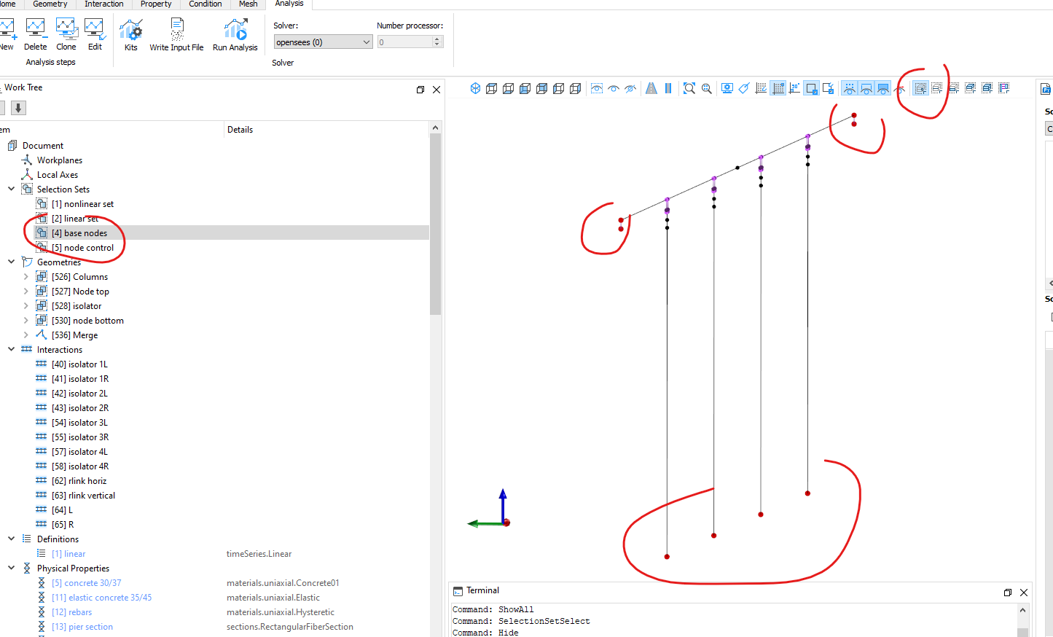Image resolution: width=1053 pixels, height=637 pixels.
Task: Toggle the highlighted selection mode button circled in red
Action: pos(920,88)
